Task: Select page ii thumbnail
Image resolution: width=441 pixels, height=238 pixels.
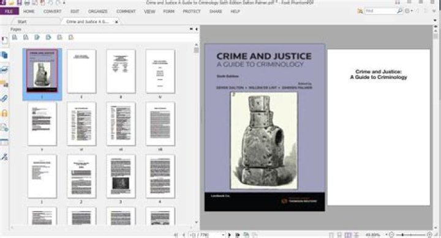Action: (x=81, y=72)
